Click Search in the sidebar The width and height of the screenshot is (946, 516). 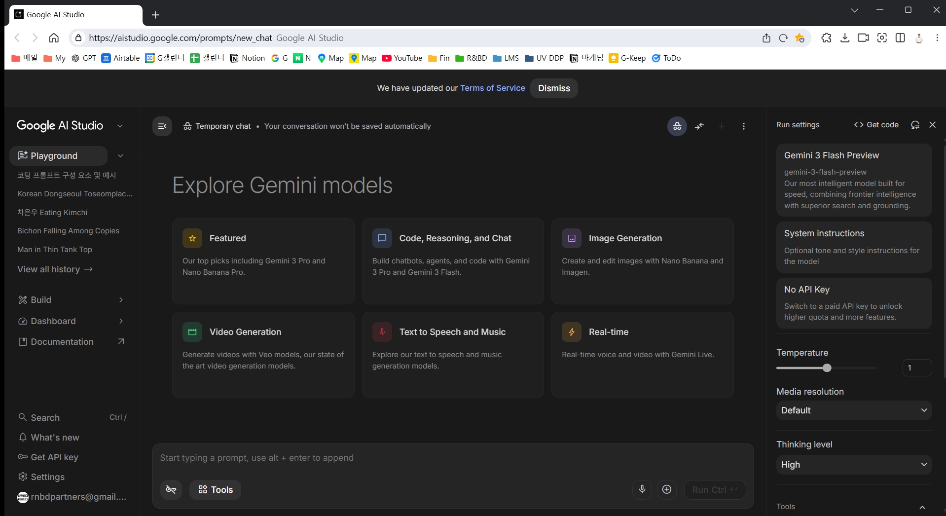pos(72,418)
